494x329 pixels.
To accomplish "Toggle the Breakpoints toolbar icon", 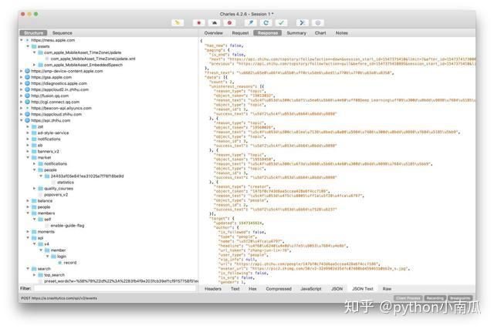I will click(x=229, y=22).
